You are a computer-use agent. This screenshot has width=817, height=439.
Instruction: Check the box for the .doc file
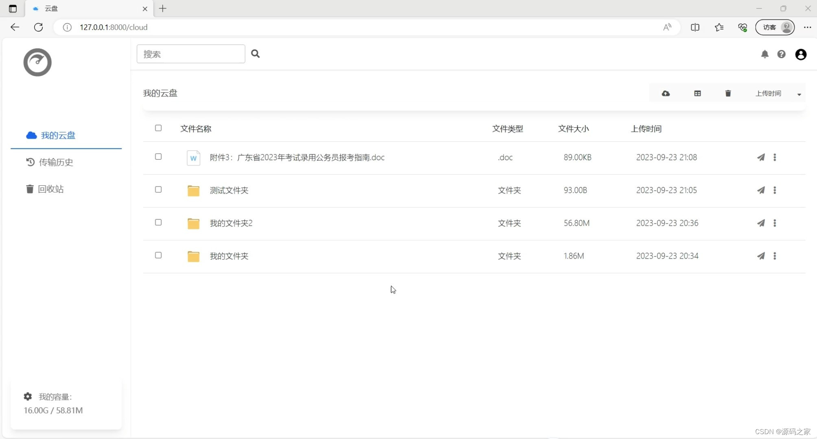click(x=158, y=157)
